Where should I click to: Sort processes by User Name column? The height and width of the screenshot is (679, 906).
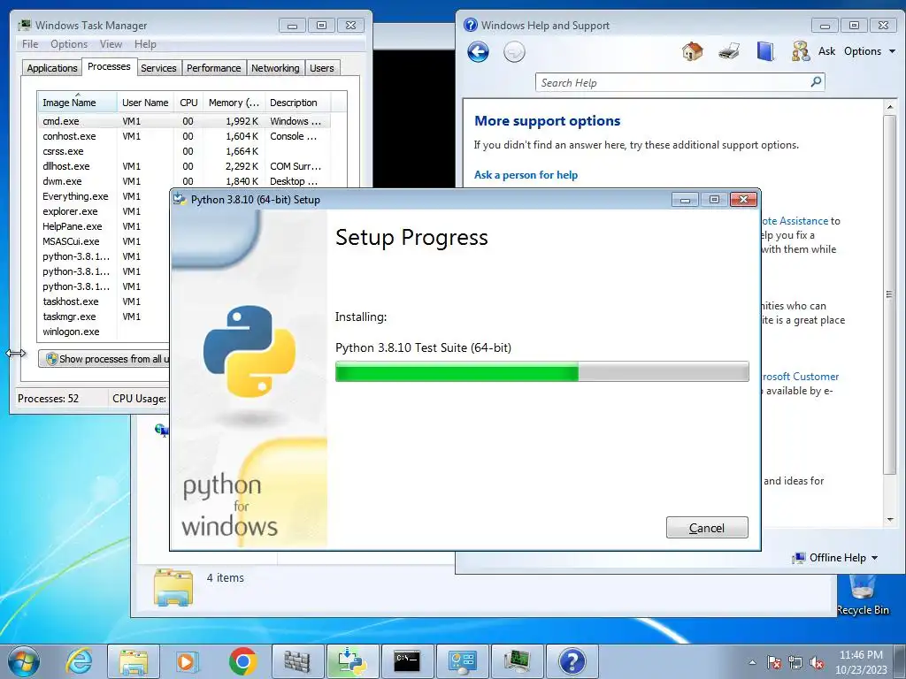(x=145, y=103)
